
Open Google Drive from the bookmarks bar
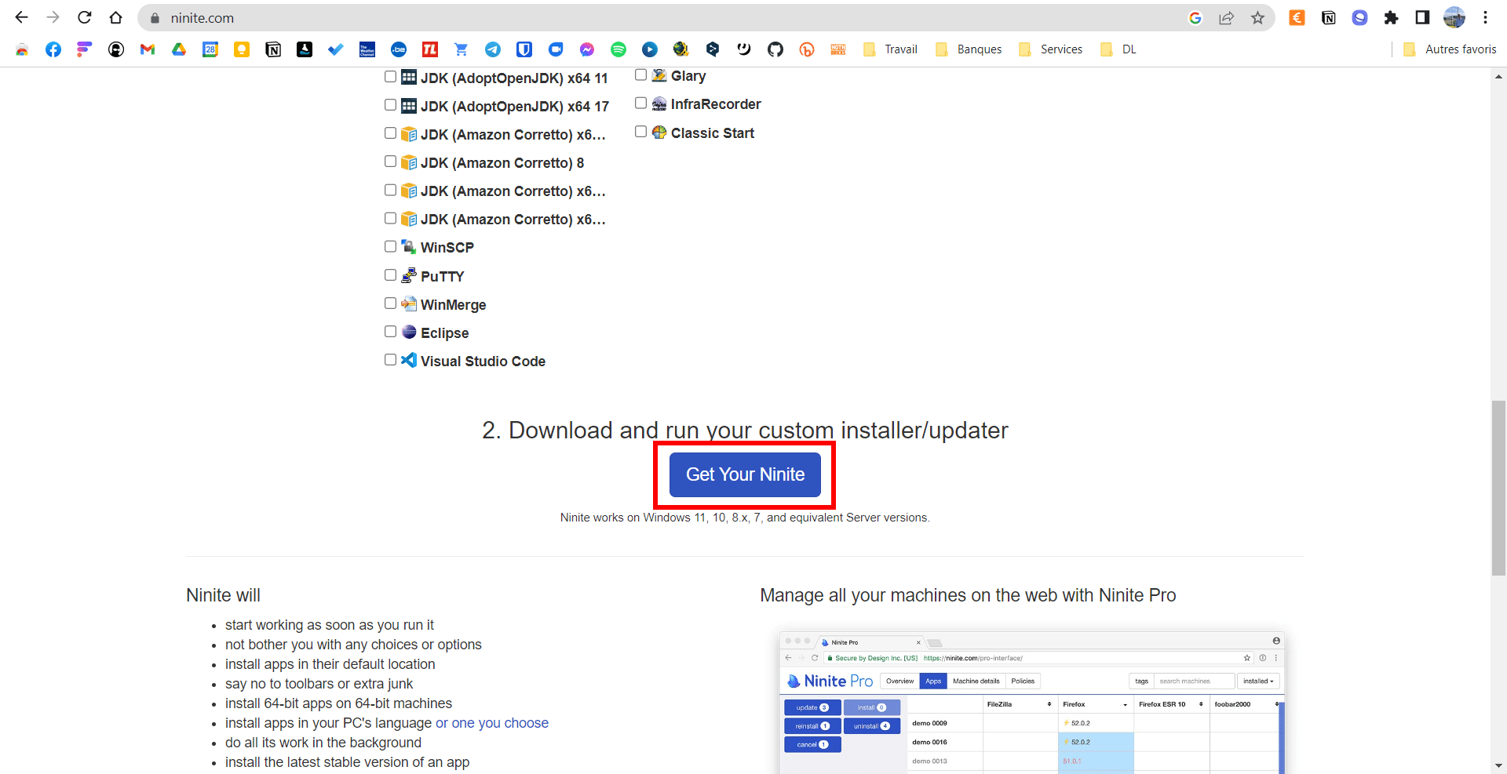179,49
